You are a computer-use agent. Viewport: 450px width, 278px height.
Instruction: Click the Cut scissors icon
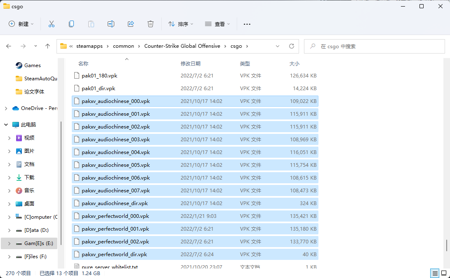pyautogui.click(x=52, y=24)
